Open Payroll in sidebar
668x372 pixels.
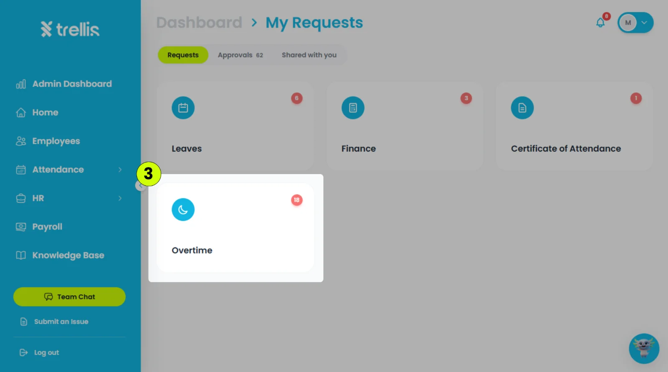47,227
